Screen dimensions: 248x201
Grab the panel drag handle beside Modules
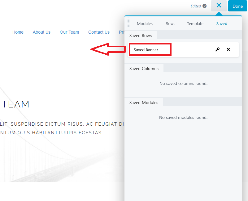click(128, 23)
